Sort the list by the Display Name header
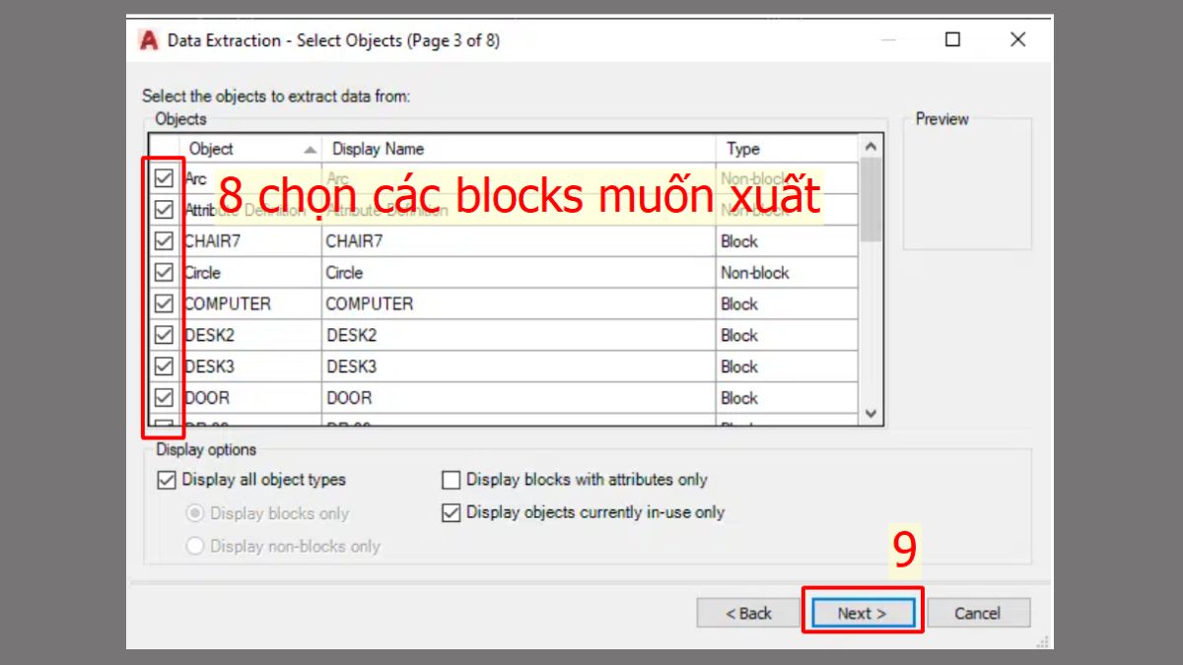This screenshot has width=1183, height=665. click(x=378, y=149)
